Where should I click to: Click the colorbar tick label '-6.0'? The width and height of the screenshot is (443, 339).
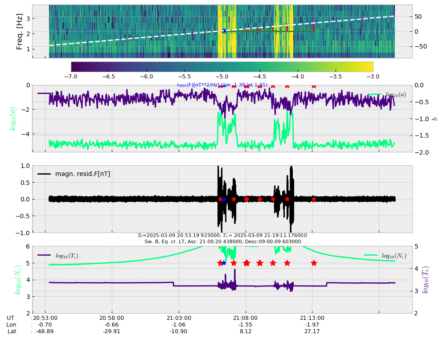[x=147, y=77]
